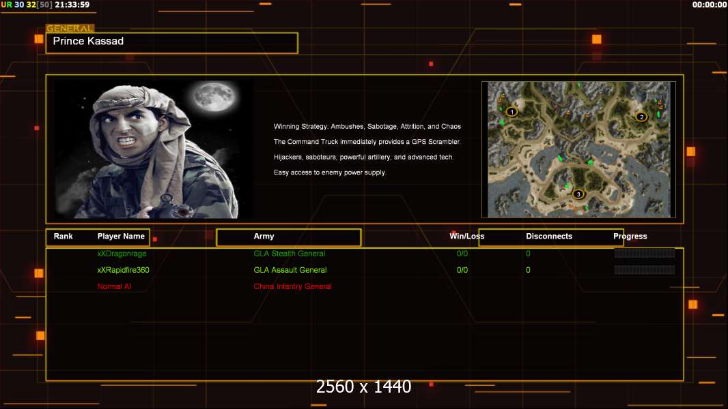Screen dimensions: 728x409
Task: Click the Rank column header
Action: (x=64, y=237)
